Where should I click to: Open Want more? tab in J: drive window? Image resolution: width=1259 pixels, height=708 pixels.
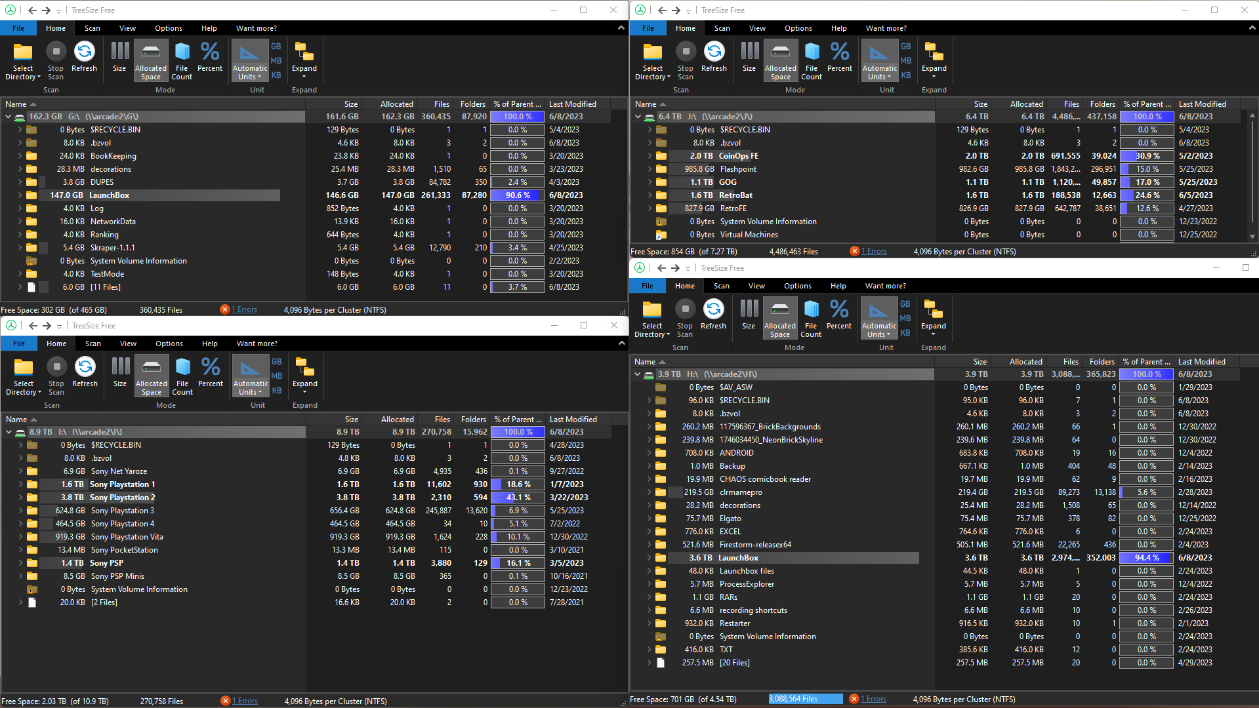pyautogui.click(x=886, y=28)
